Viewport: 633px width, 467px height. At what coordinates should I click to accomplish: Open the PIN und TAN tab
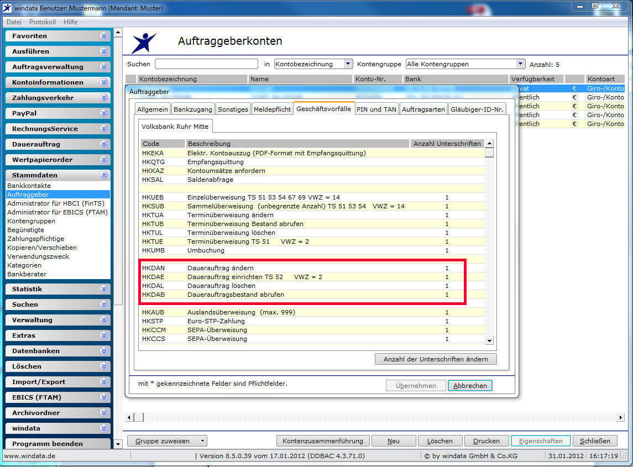click(x=376, y=109)
